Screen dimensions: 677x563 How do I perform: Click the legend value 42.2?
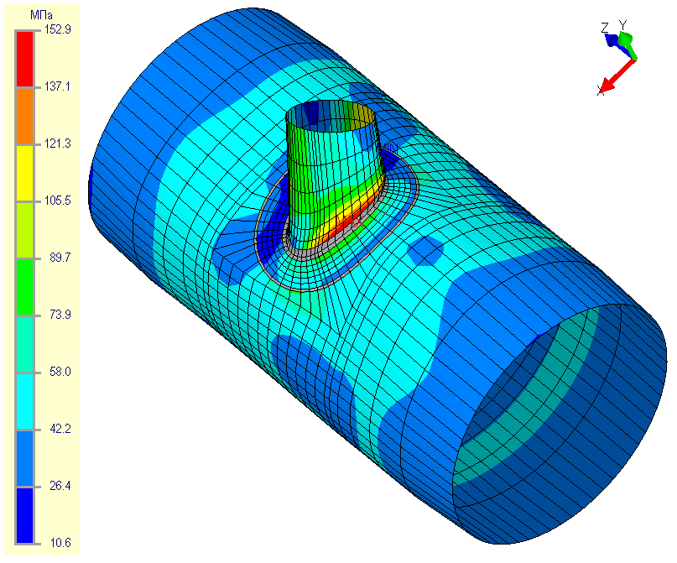point(60,428)
